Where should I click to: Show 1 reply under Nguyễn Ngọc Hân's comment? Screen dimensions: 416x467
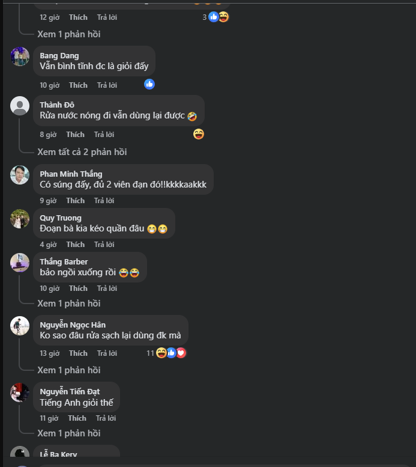click(68, 370)
